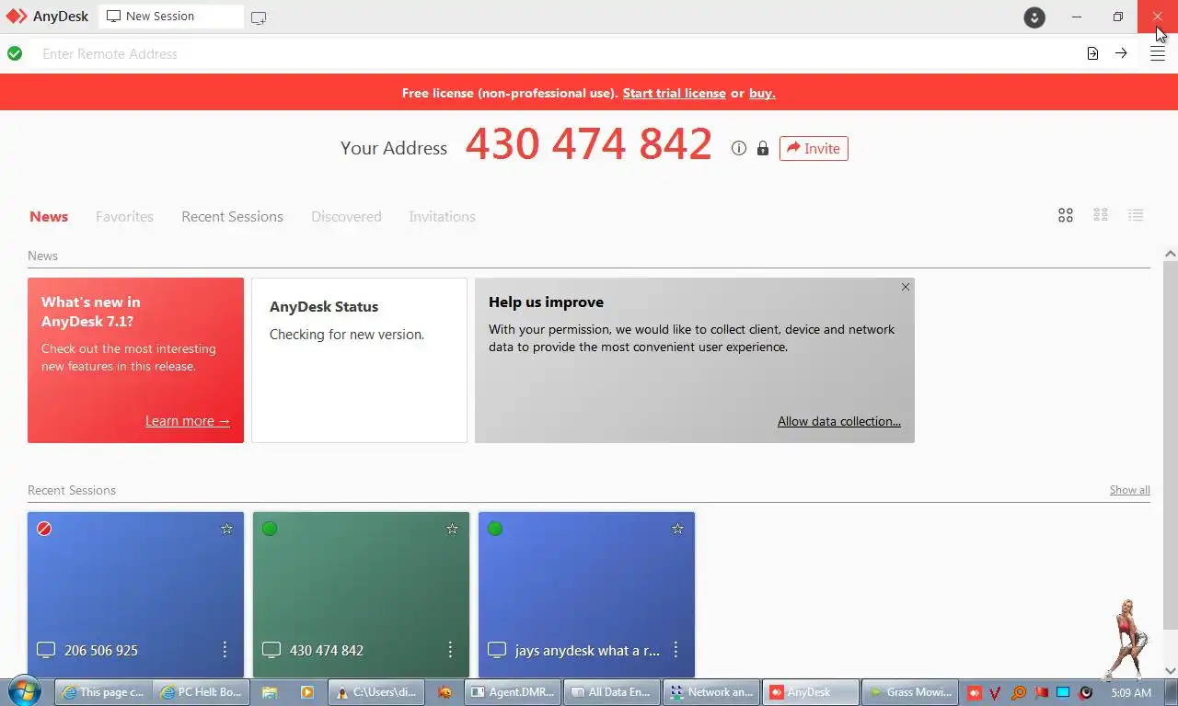Open the file transfer icon in address bar
1178x706 pixels.
coord(1092,53)
